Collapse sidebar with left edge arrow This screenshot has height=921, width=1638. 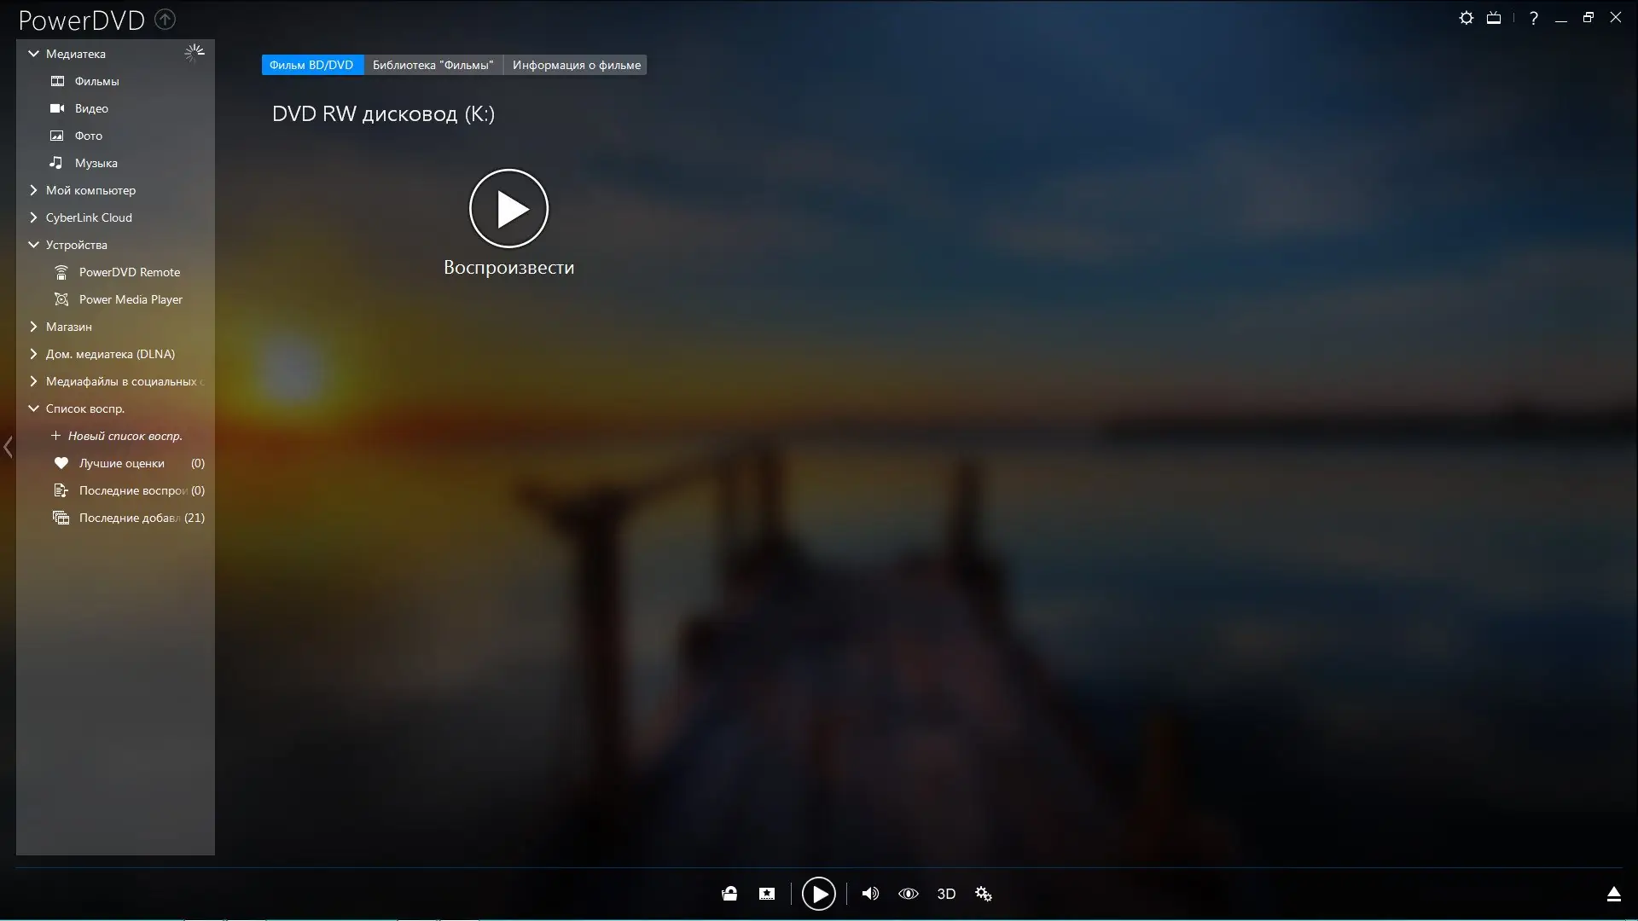[8, 447]
